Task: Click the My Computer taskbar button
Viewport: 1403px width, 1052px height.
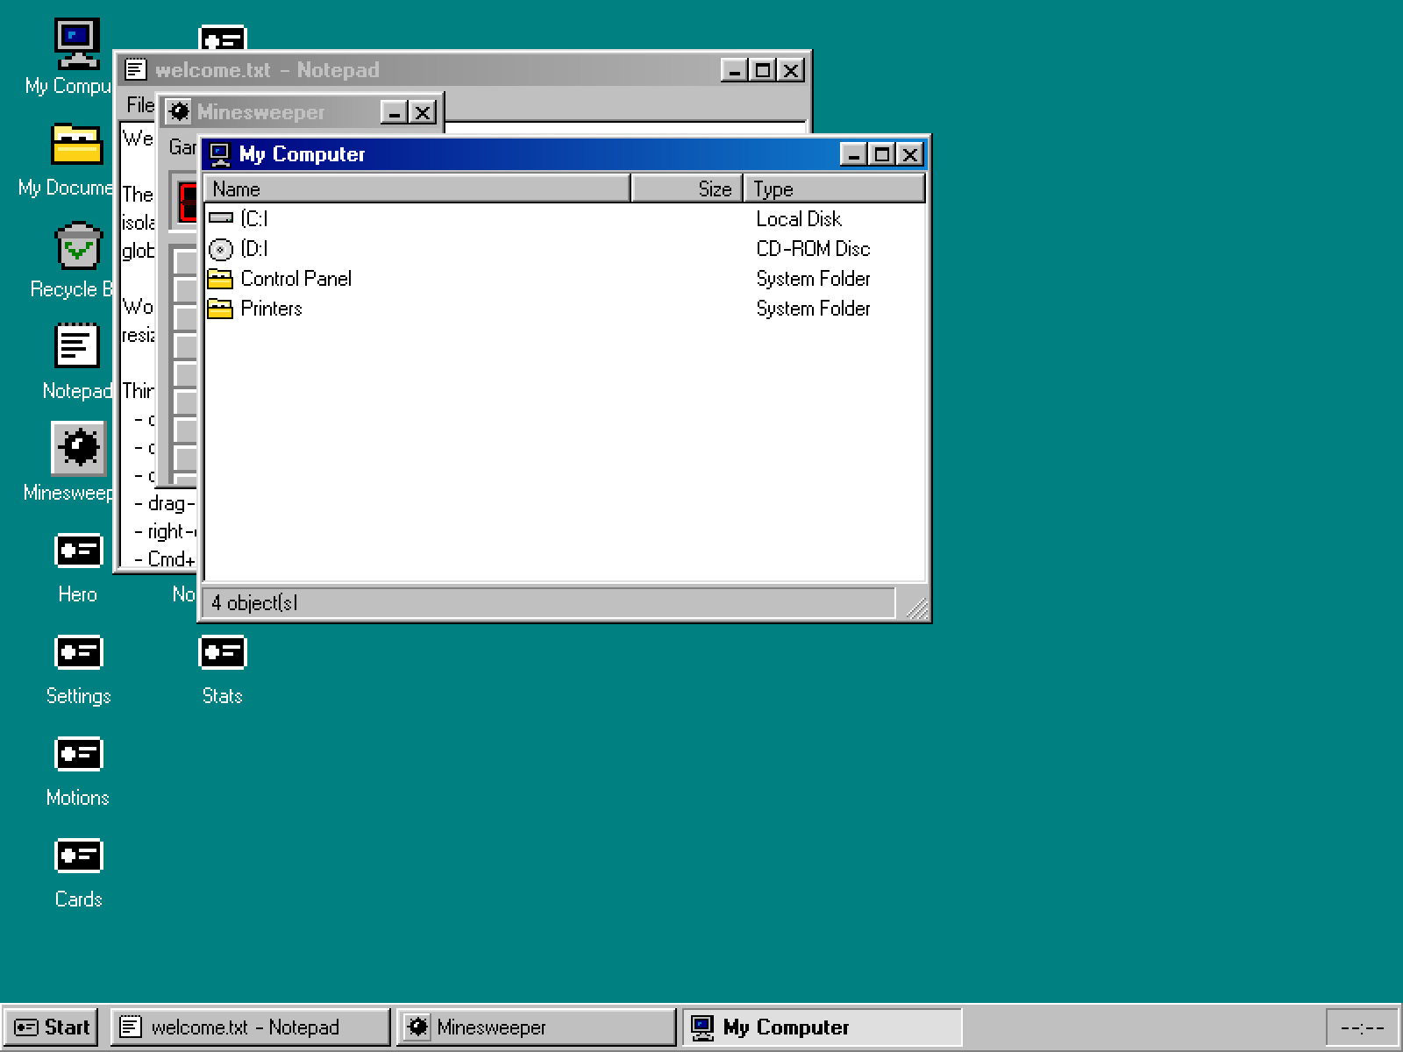Action: point(823,1027)
